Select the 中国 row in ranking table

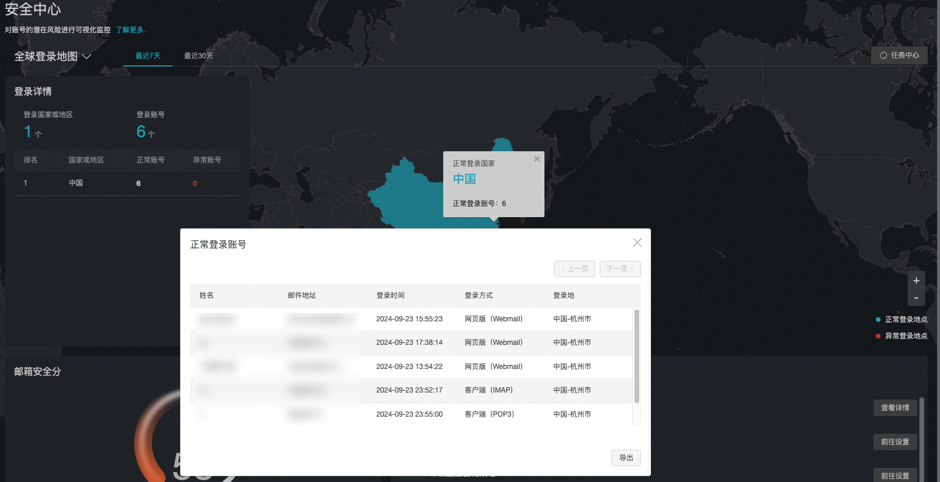tap(127, 184)
